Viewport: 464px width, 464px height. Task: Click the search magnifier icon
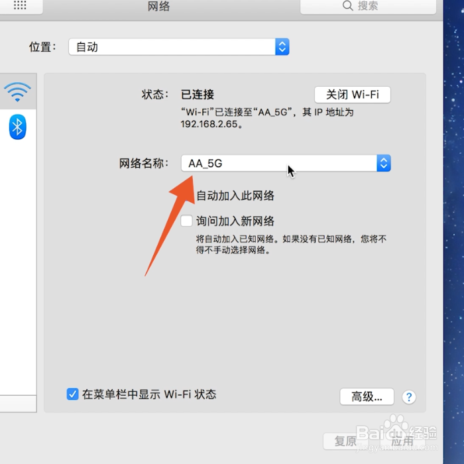pos(348,5)
